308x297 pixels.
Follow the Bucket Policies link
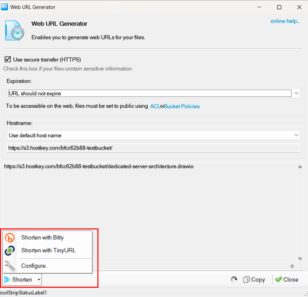click(182, 106)
